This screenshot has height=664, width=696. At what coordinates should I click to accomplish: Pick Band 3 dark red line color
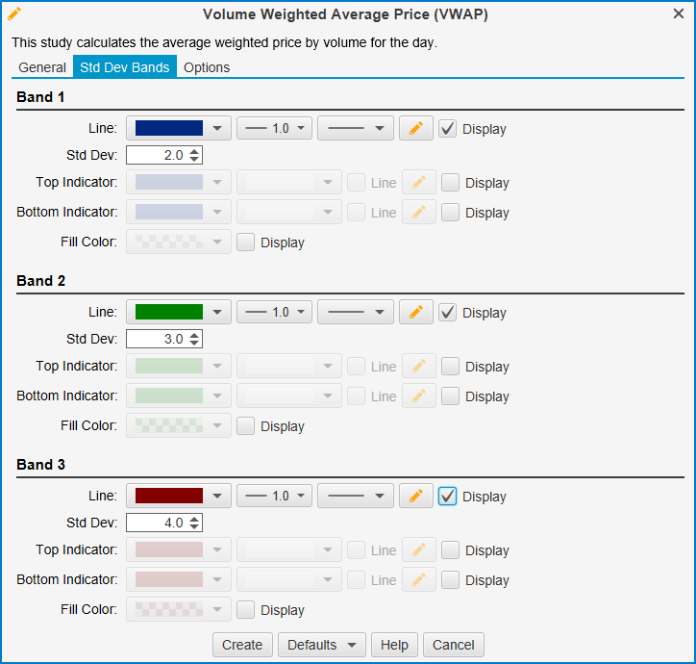pyautogui.click(x=169, y=497)
